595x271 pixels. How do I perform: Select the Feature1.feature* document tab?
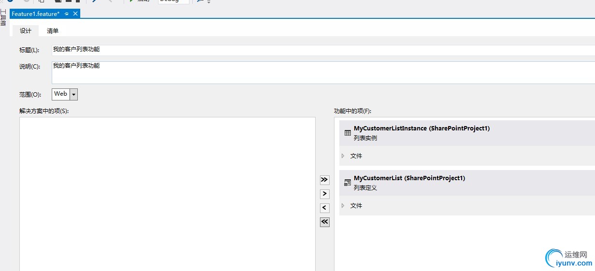tap(45, 14)
